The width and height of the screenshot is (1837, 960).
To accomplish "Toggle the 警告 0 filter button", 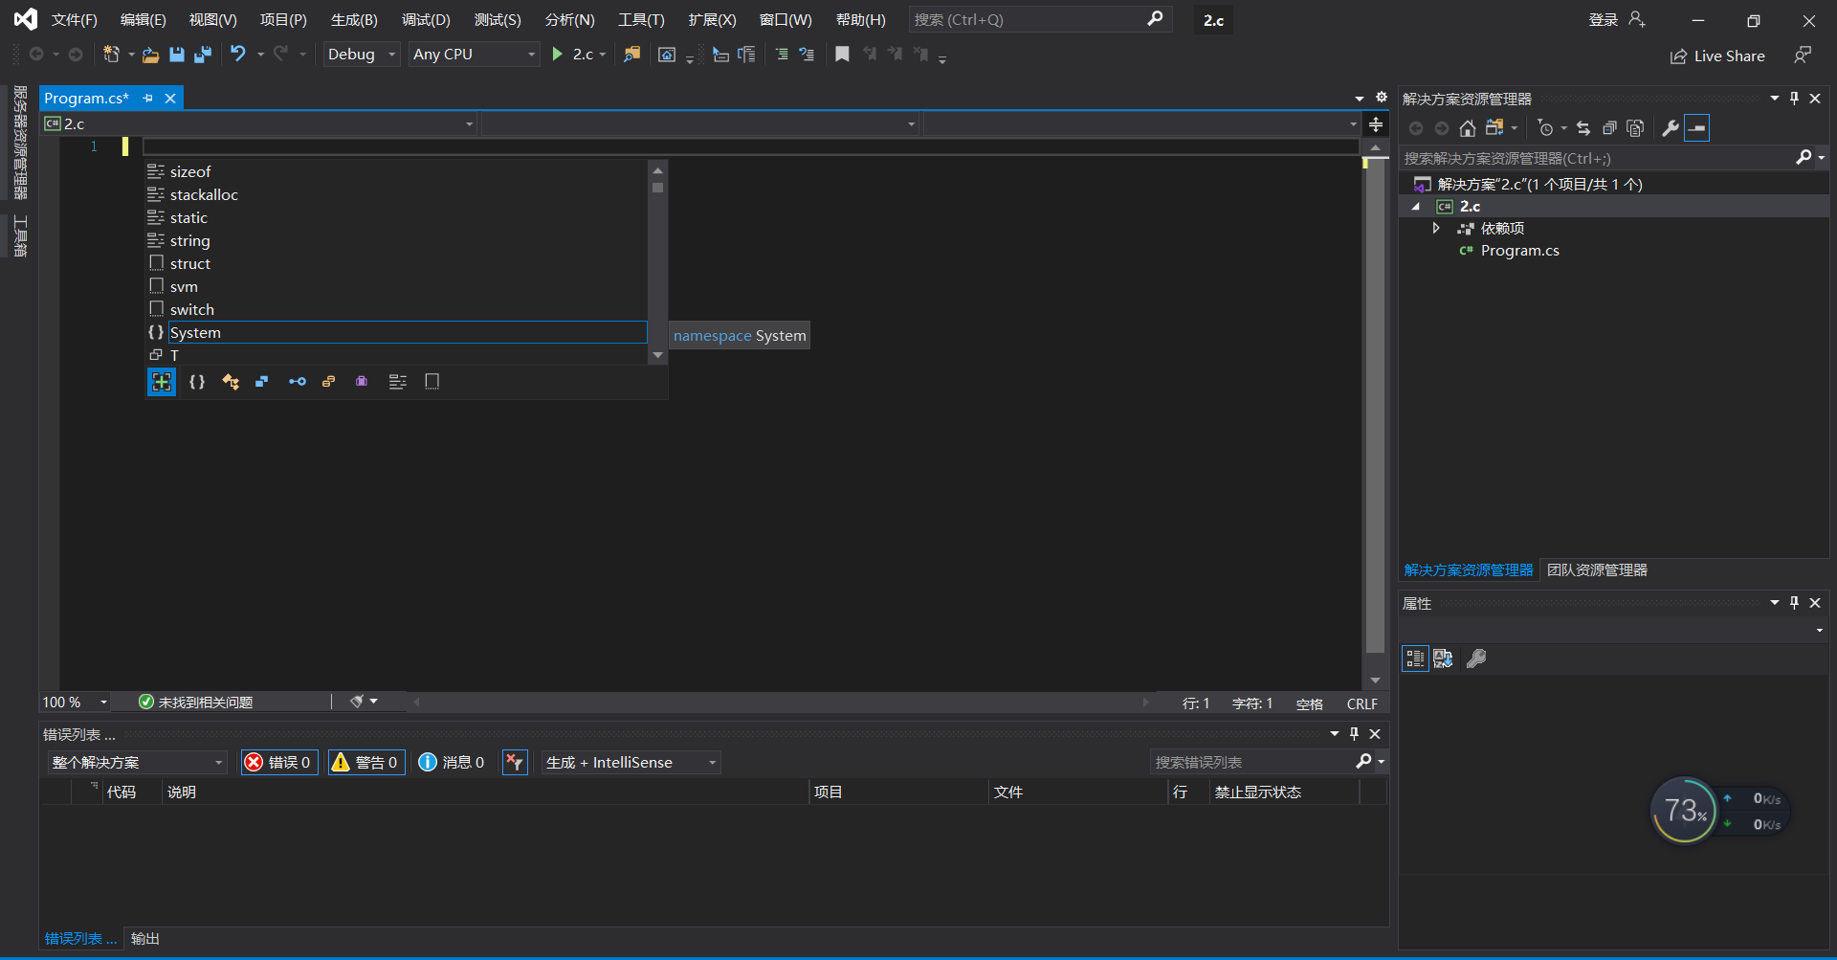I will (366, 763).
